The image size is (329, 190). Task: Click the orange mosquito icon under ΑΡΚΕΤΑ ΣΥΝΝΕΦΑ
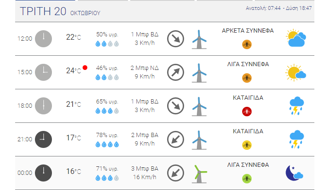click(247, 44)
